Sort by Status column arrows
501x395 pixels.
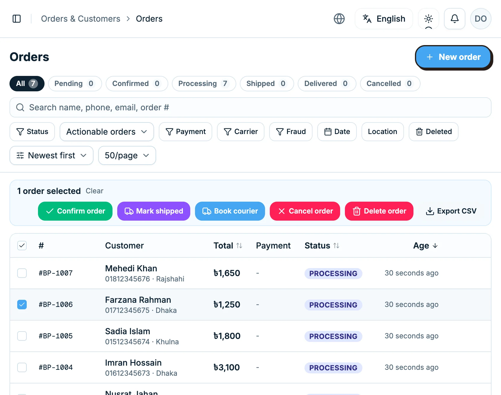336,246
